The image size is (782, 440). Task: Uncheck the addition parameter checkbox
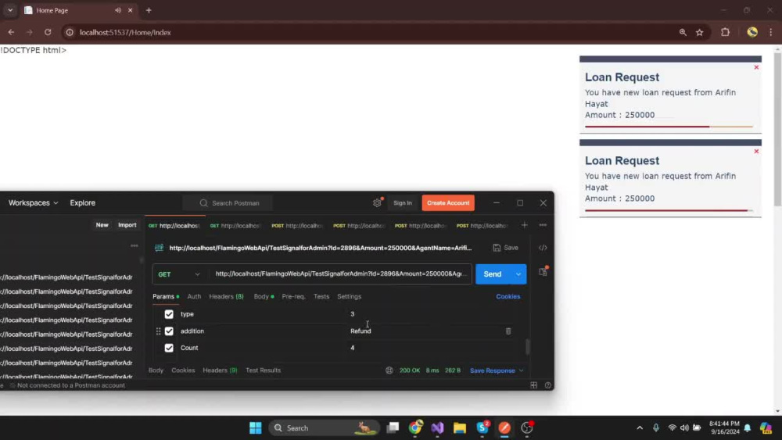169,331
